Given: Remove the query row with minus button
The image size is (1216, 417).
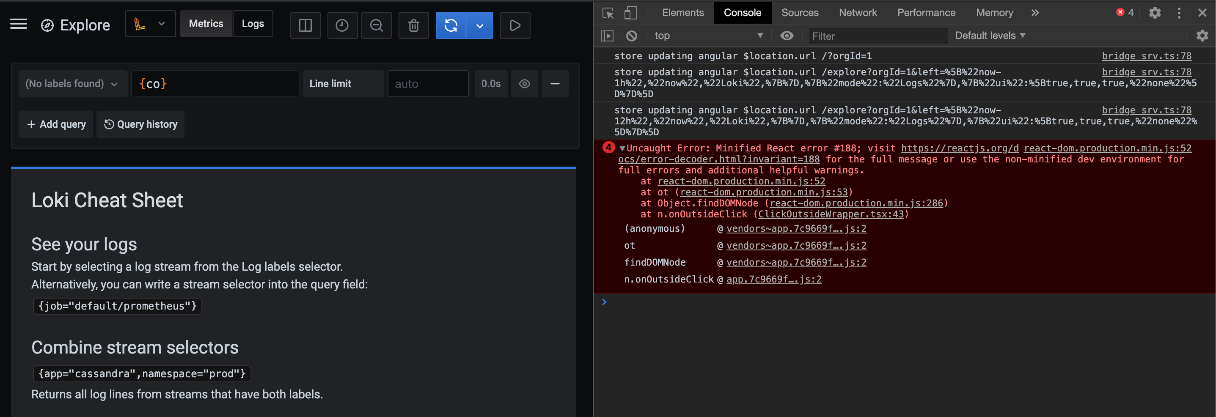Looking at the screenshot, I should pyautogui.click(x=555, y=84).
